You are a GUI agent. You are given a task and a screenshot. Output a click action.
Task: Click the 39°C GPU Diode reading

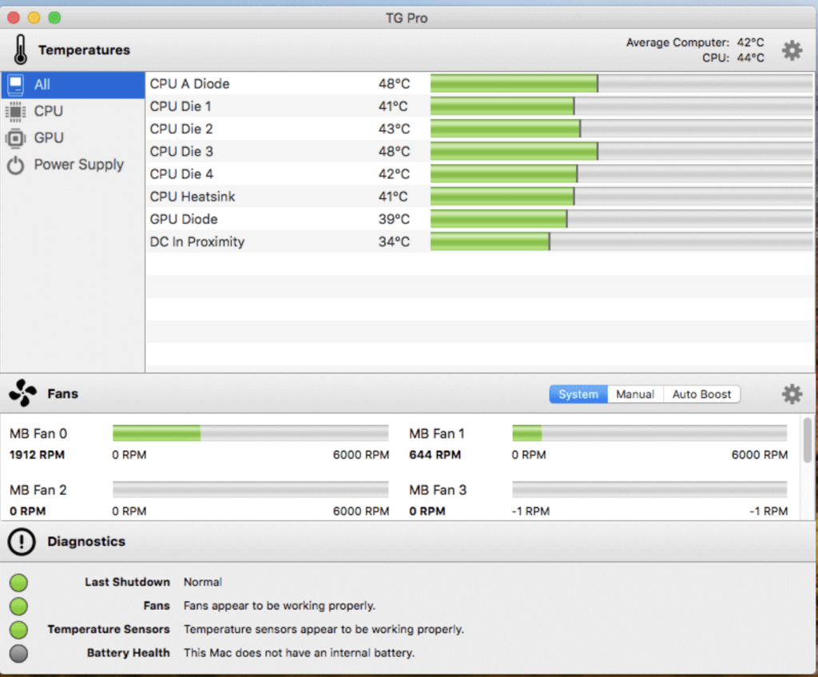pos(394,219)
